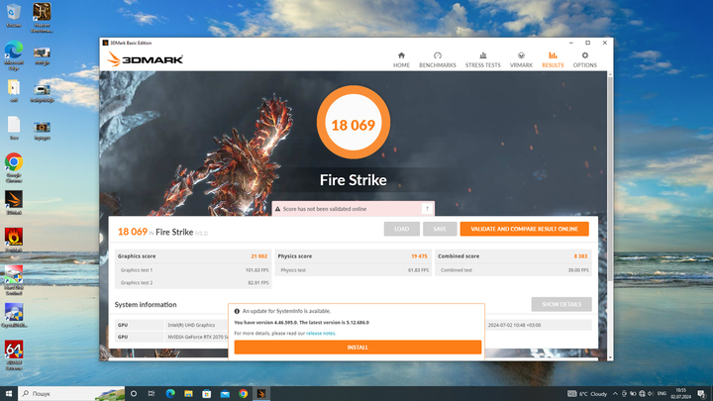Select the RESULTS tab
The image size is (713, 401).
tap(553, 59)
